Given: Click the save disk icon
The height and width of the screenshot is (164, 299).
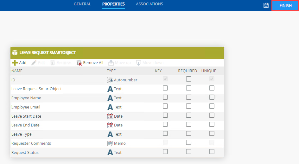Looking at the screenshot, I should pyautogui.click(x=266, y=5).
